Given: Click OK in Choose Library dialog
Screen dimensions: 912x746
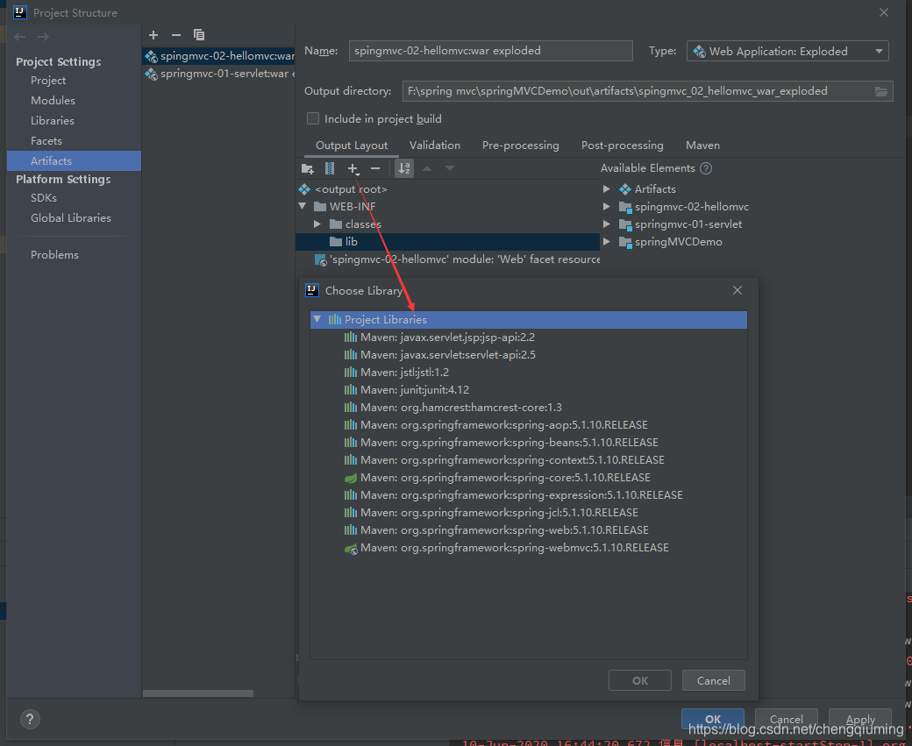Looking at the screenshot, I should pyautogui.click(x=640, y=680).
